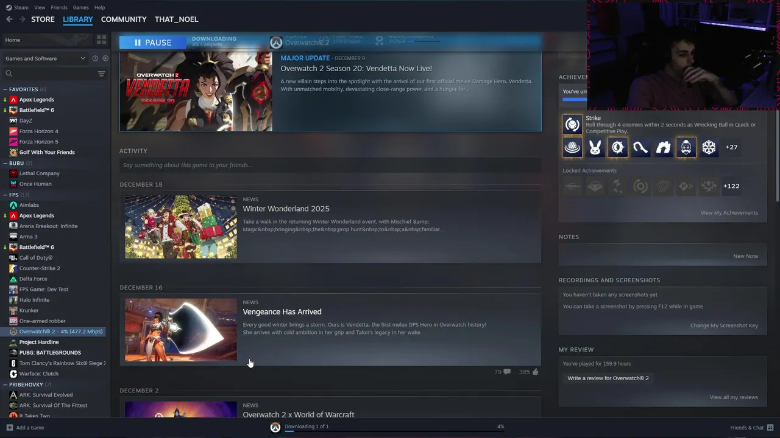Open Season 20 Vendetta update headline
The height and width of the screenshot is (438, 780).
coord(356,68)
